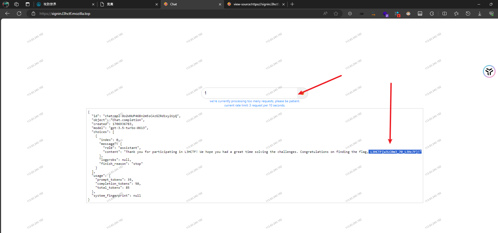Viewport: 498px width, 233px height.
Task: Click the 'processing too many requests' message
Action: pyautogui.click(x=255, y=101)
